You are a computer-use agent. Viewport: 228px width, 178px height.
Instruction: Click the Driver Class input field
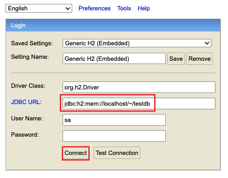click(x=139, y=87)
